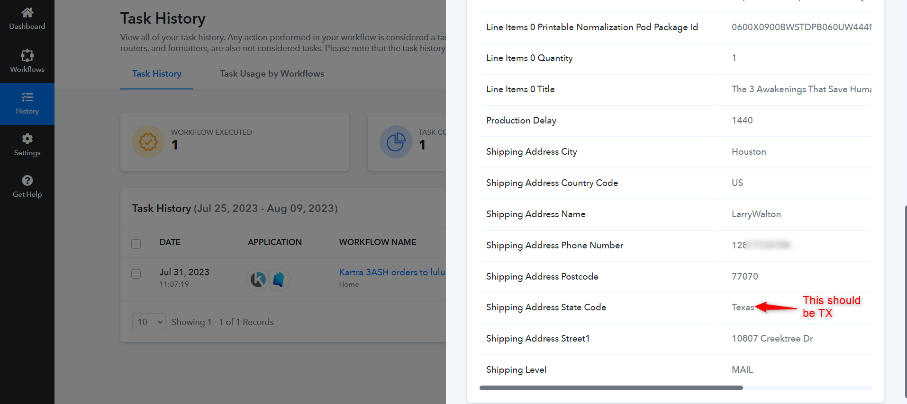Click the Get Help question icon

coord(27,180)
